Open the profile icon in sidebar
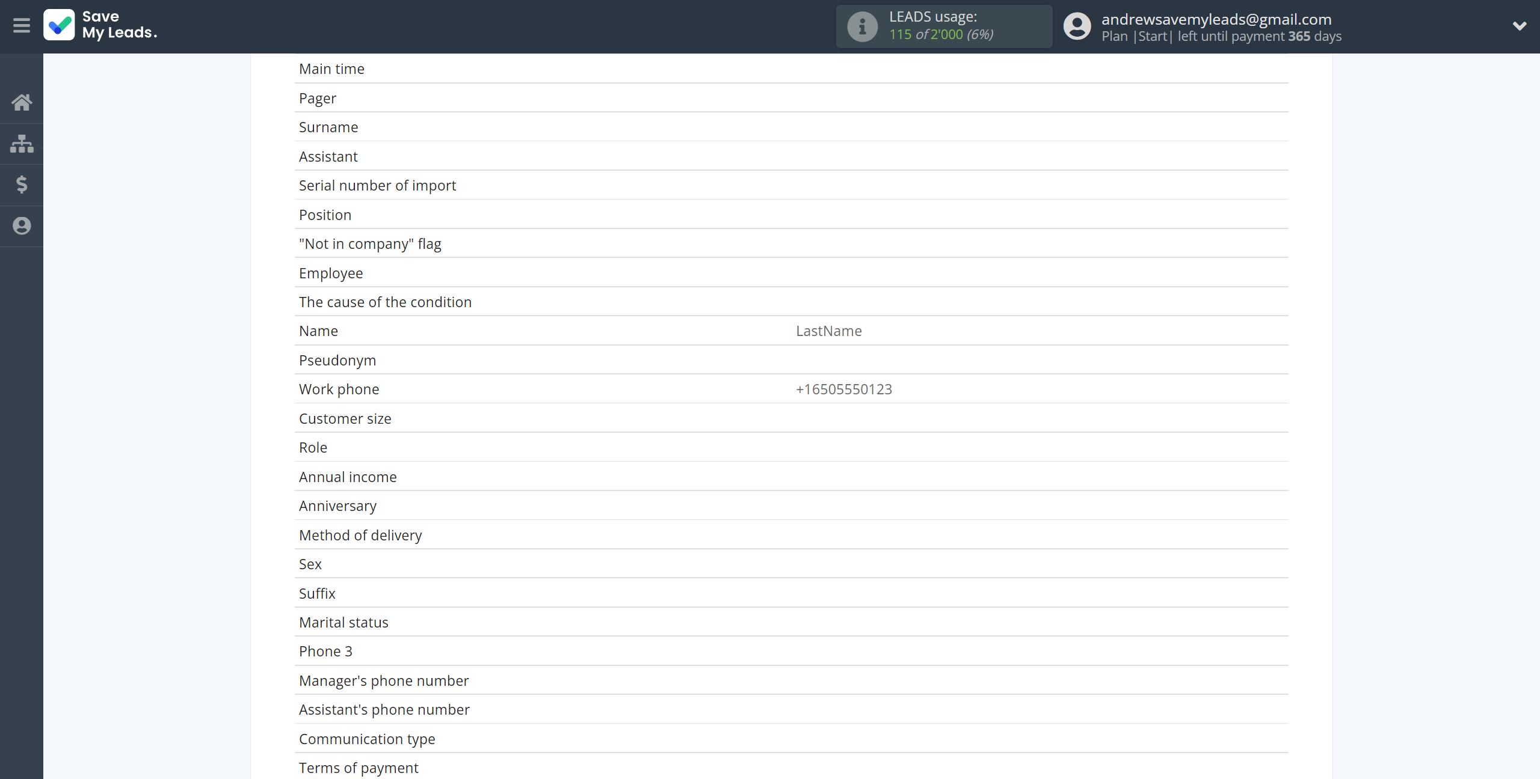1540x779 pixels. pos(22,226)
